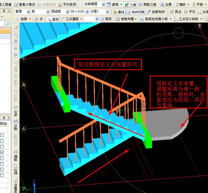
Task: Choose the 矩形 rectangle drawing mode
Action: [106, 19]
